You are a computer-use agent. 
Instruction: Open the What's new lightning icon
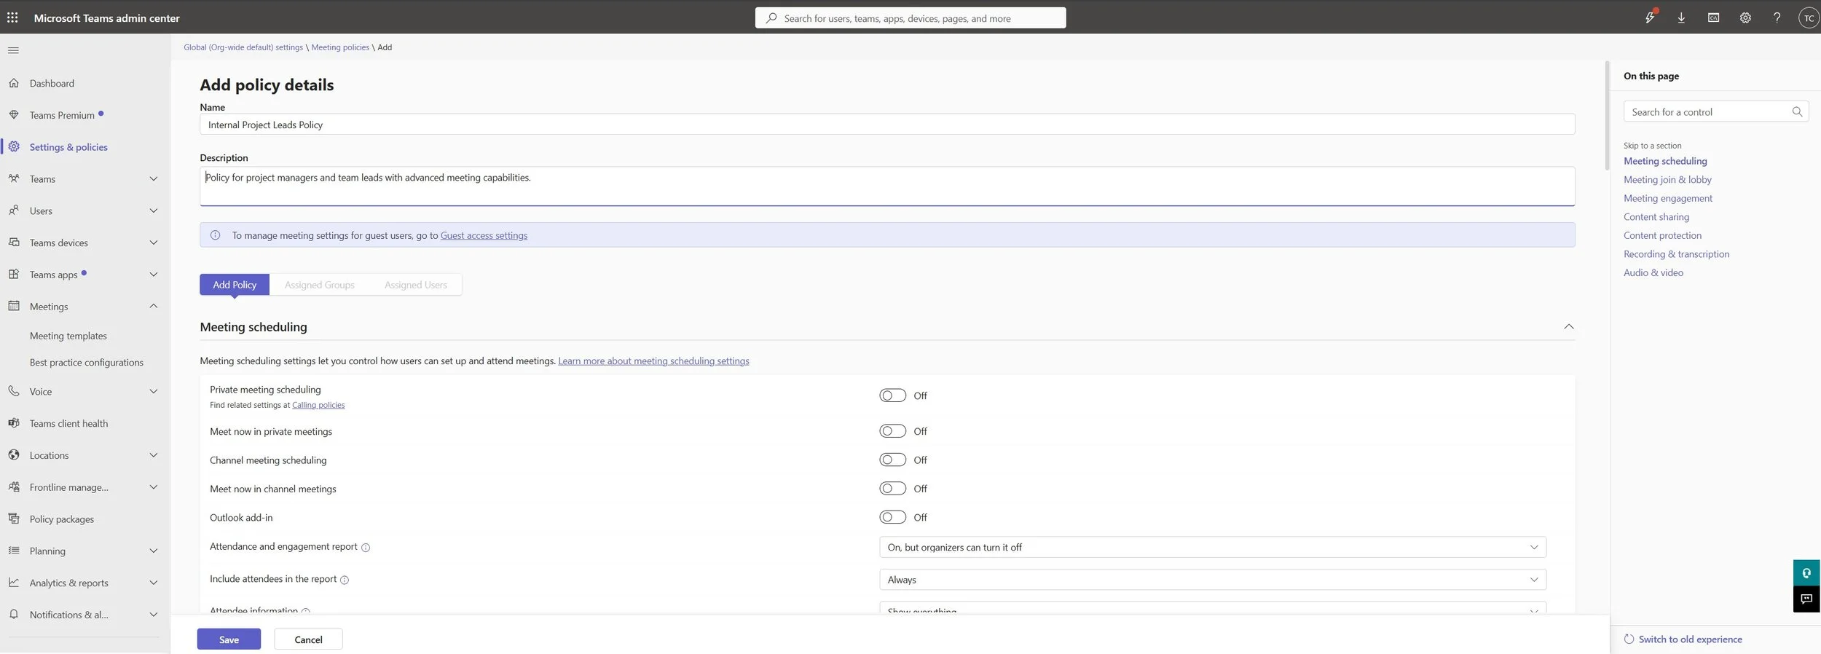tap(1650, 17)
